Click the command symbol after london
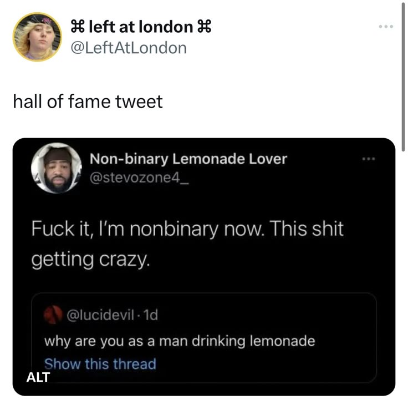Screen dimensions: 408x420 pos(204,27)
